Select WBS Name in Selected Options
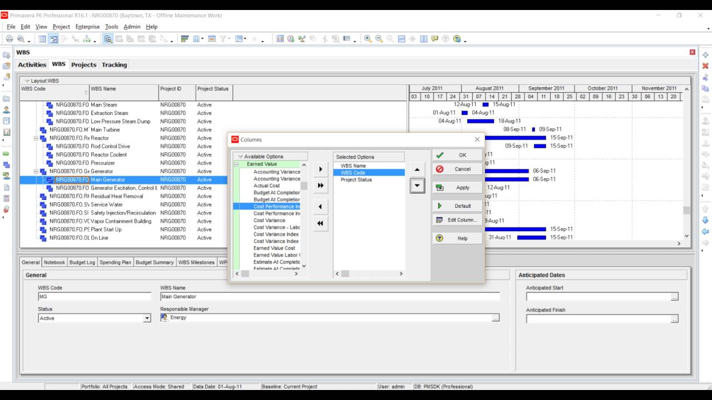Screen dimensions: 712x400 [x=353, y=166]
